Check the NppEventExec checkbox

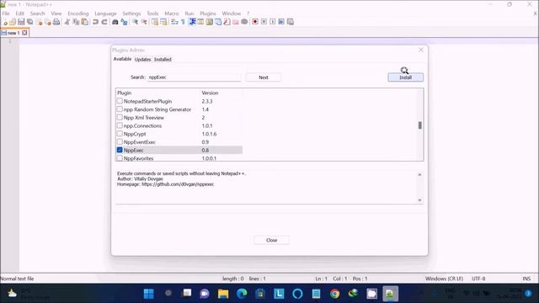[120, 142]
